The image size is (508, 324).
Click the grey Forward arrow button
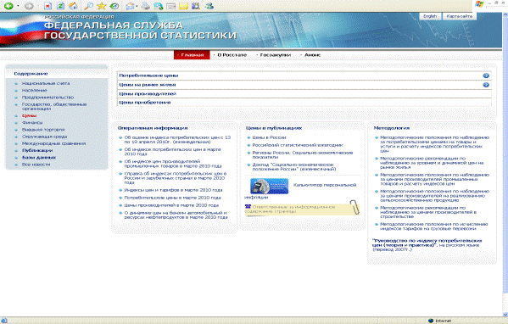[x=29, y=6]
